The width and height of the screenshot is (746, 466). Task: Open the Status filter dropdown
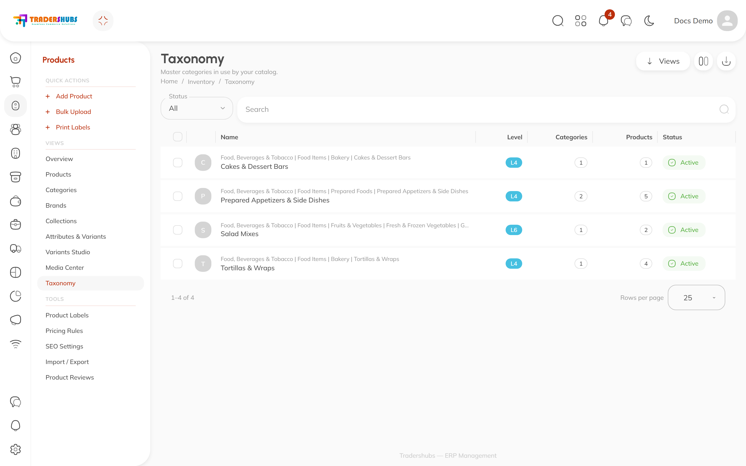[197, 108]
